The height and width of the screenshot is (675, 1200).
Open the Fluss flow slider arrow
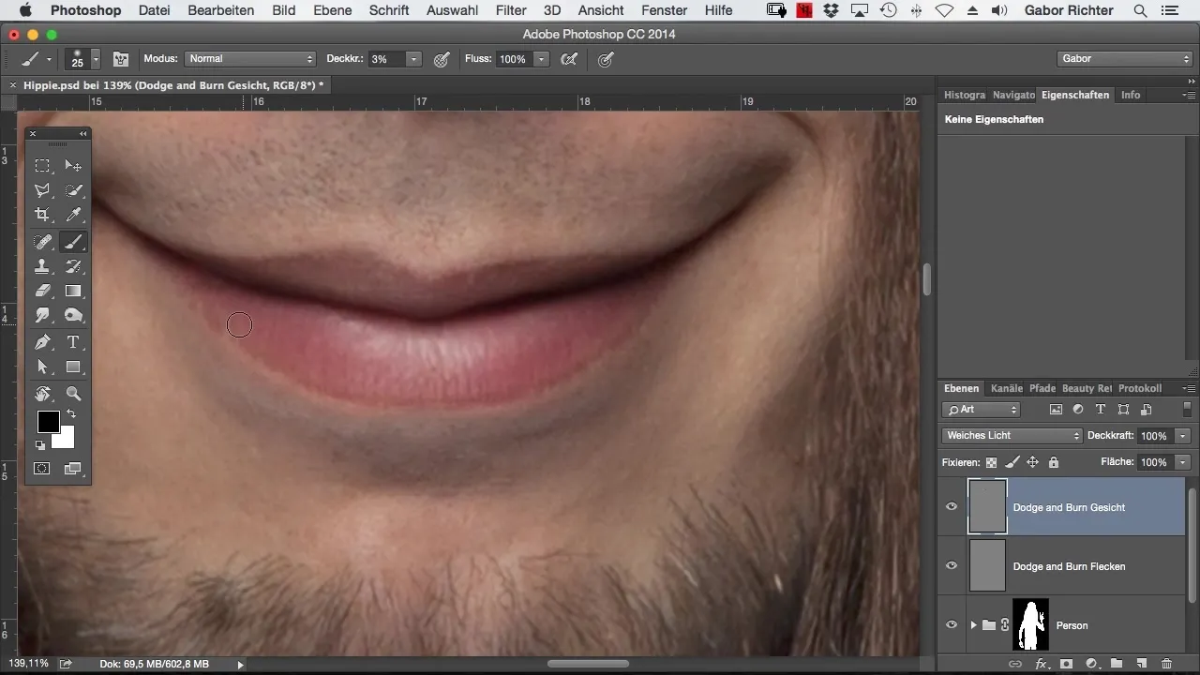(541, 59)
